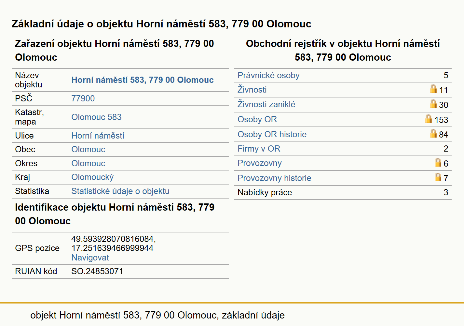
Task: Open the Firmy v OR link
Action: [x=259, y=149]
